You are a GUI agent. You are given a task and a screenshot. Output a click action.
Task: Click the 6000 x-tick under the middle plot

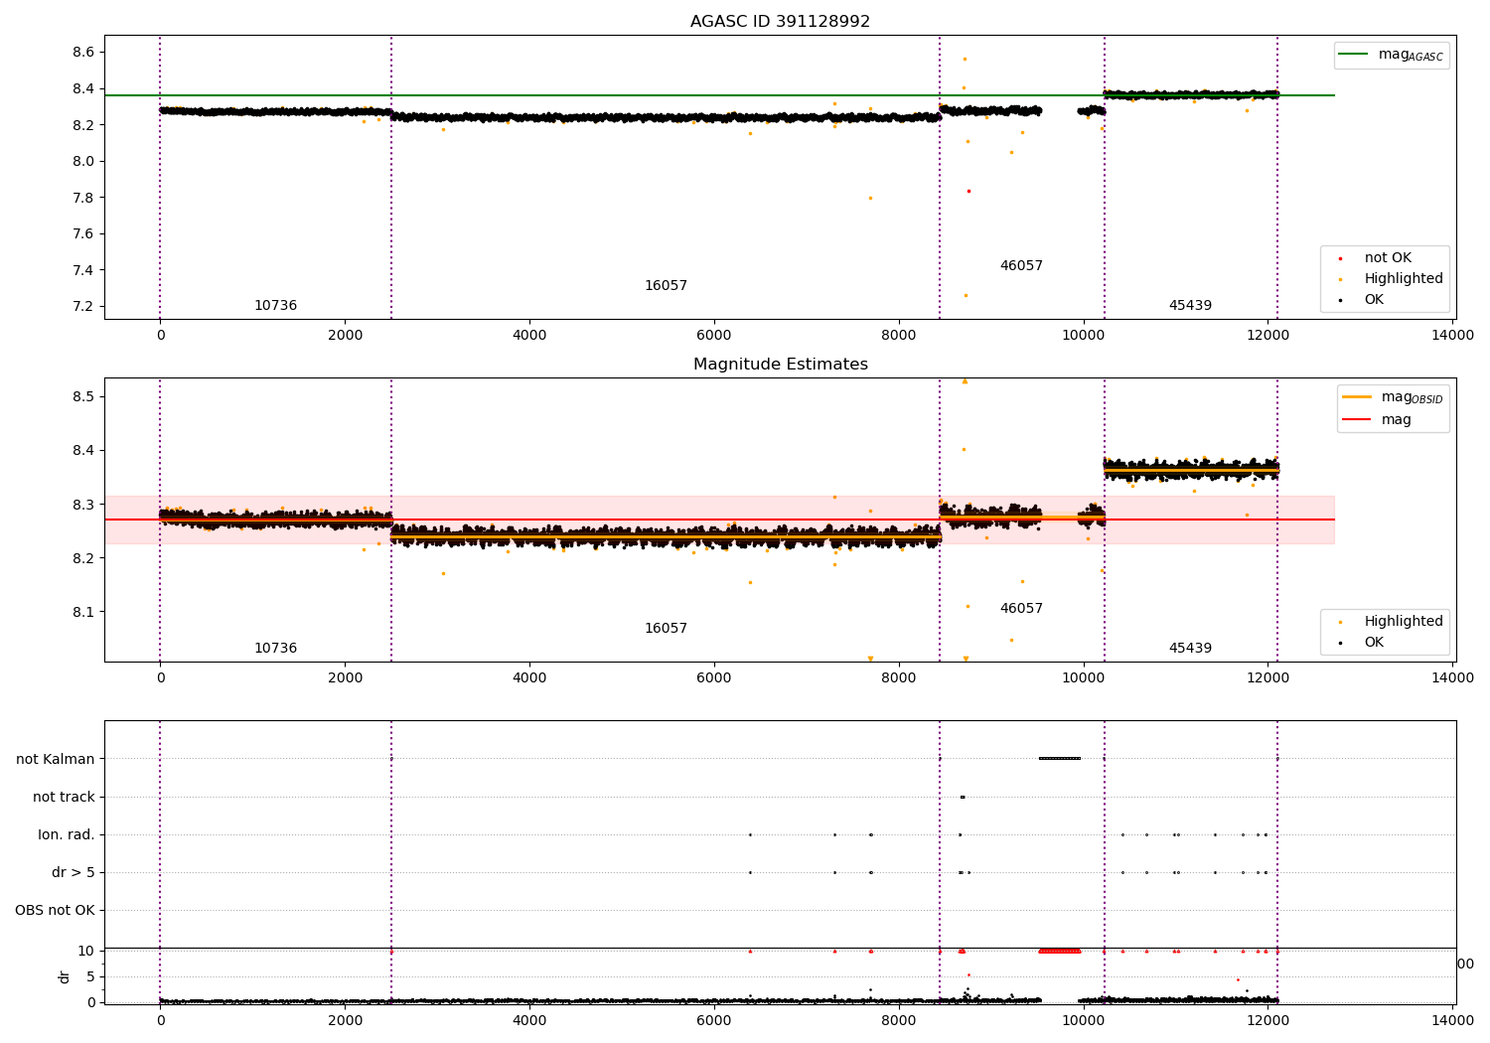[x=714, y=678]
